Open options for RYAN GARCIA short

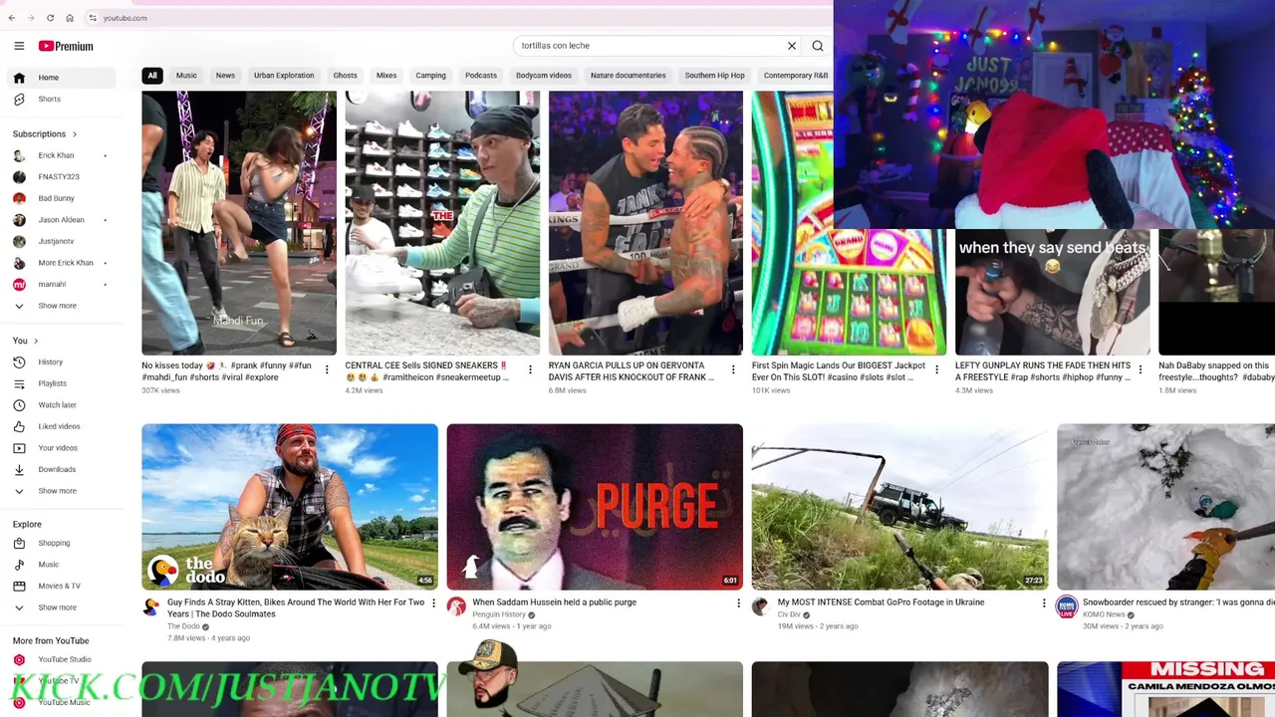click(x=733, y=370)
